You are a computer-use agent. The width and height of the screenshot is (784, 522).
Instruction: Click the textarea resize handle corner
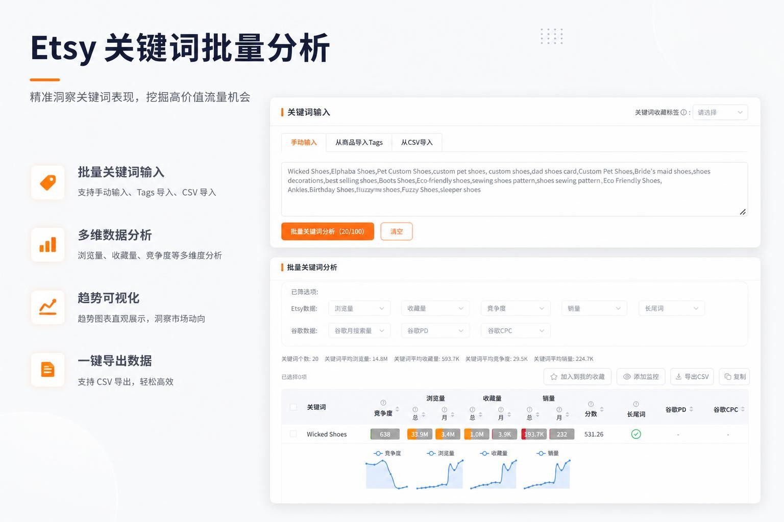tap(743, 212)
